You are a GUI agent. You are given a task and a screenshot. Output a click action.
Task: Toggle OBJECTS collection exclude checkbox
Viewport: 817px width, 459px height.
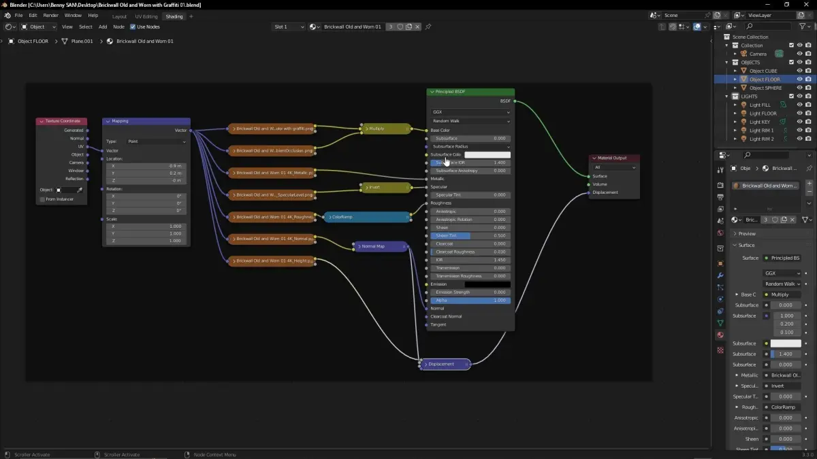pyautogui.click(x=791, y=63)
